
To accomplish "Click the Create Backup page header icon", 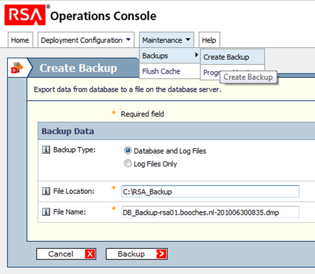I will point(17,67).
